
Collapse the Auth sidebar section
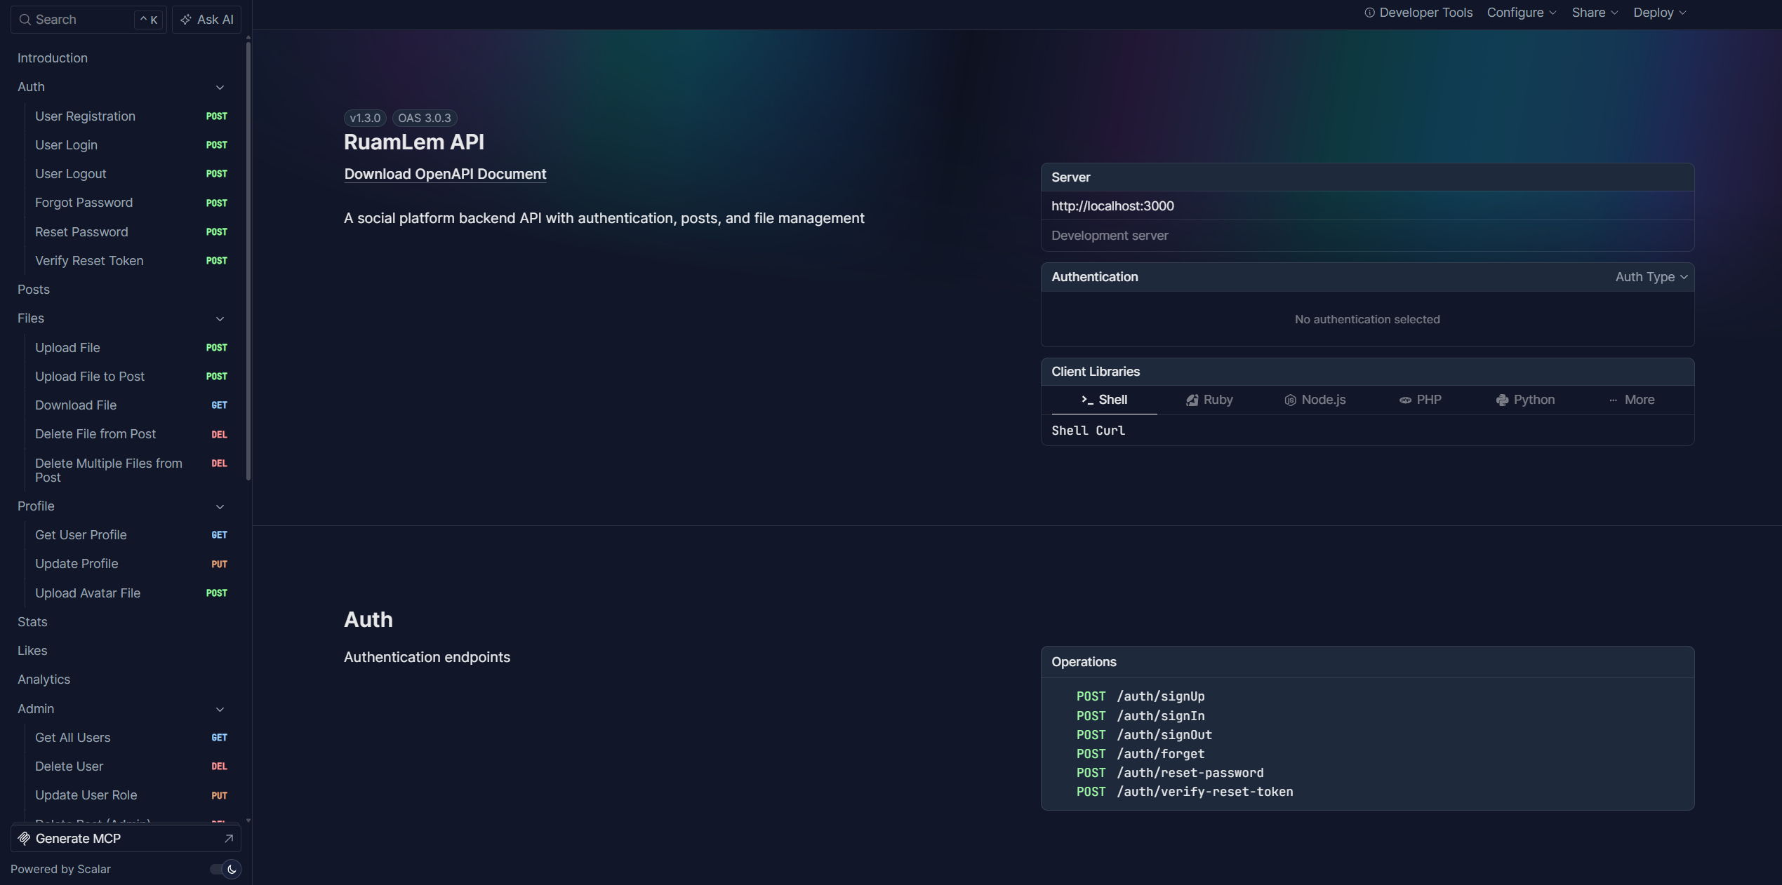(x=220, y=88)
